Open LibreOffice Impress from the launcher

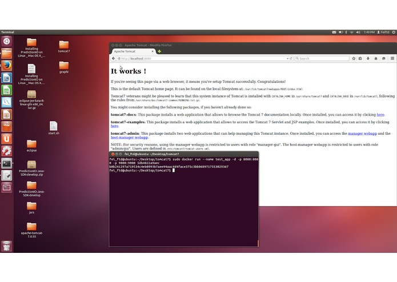(7, 114)
